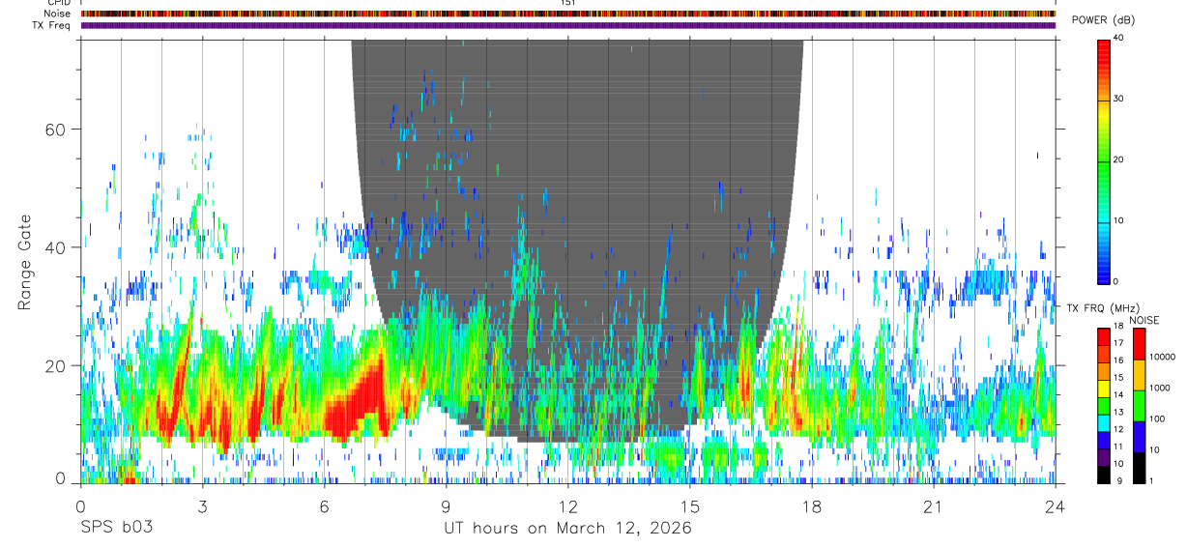Click x-axis hour tick label '24'
Screen dimensions: 1187x548
1055,505
